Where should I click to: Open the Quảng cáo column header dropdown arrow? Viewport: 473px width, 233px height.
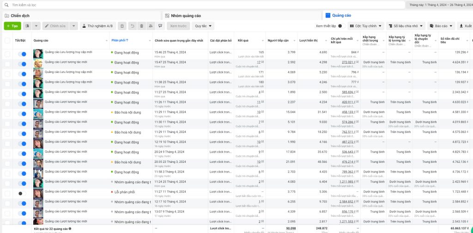(107, 41)
